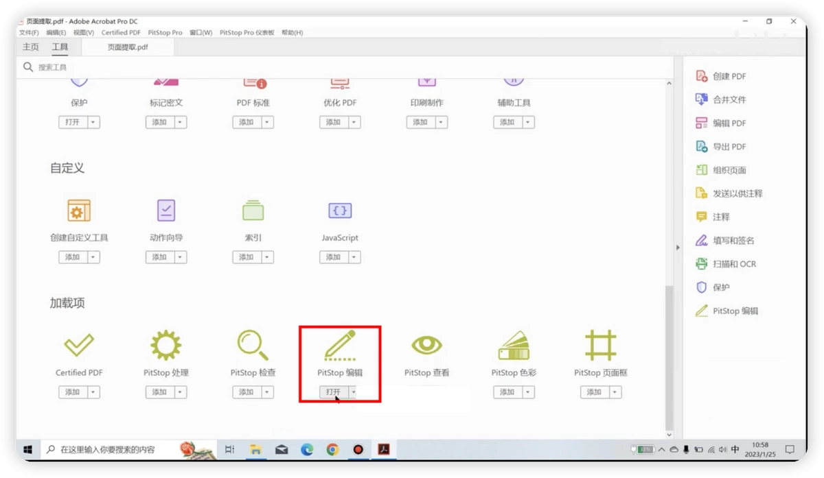The width and height of the screenshot is (824, 478).
Task: Click the PitStop 页面框 crop frame icon
Action: (x=601, y=345)
